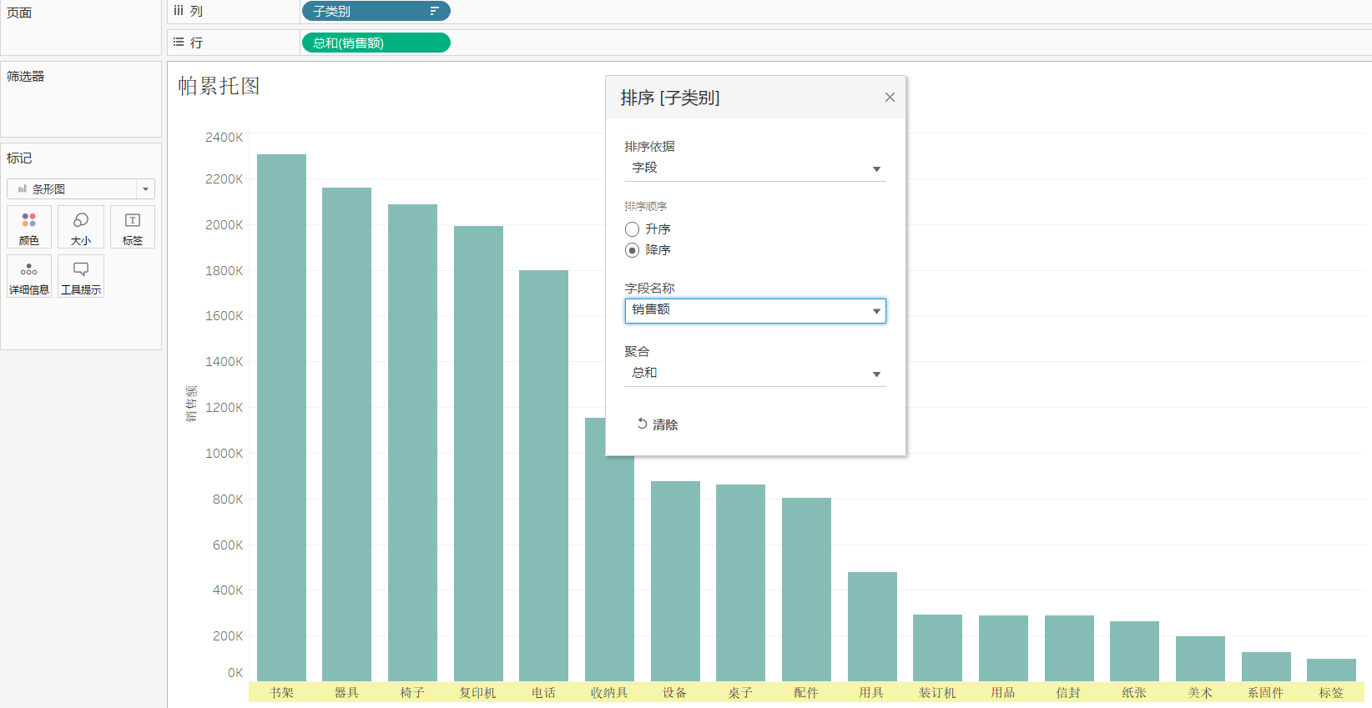
Task: Click the columns shelf icon next to 列
Action: pos(179,11)
